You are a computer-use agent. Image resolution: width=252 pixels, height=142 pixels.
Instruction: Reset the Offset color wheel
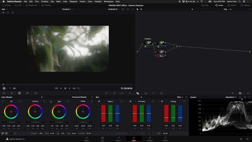pos(92,101)
